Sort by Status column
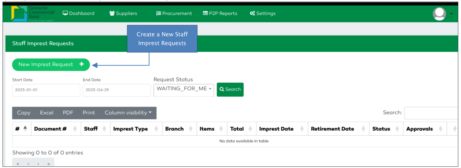 point(386,129)
